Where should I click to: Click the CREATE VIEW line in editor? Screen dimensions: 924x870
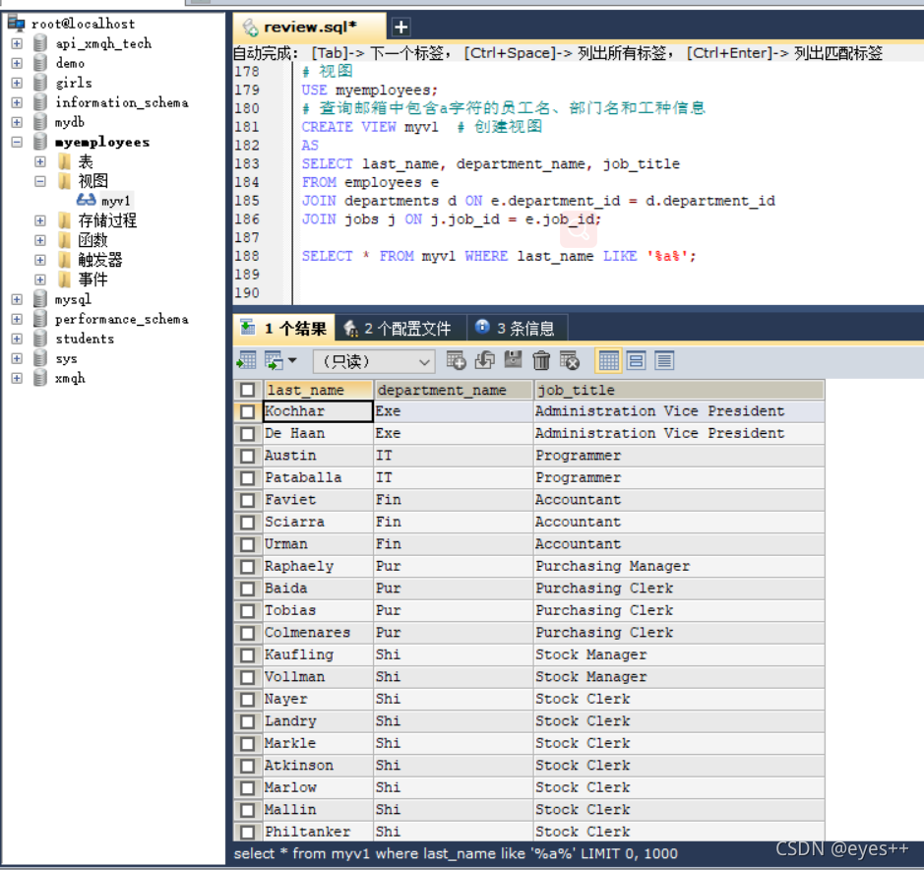coord(422,127)
